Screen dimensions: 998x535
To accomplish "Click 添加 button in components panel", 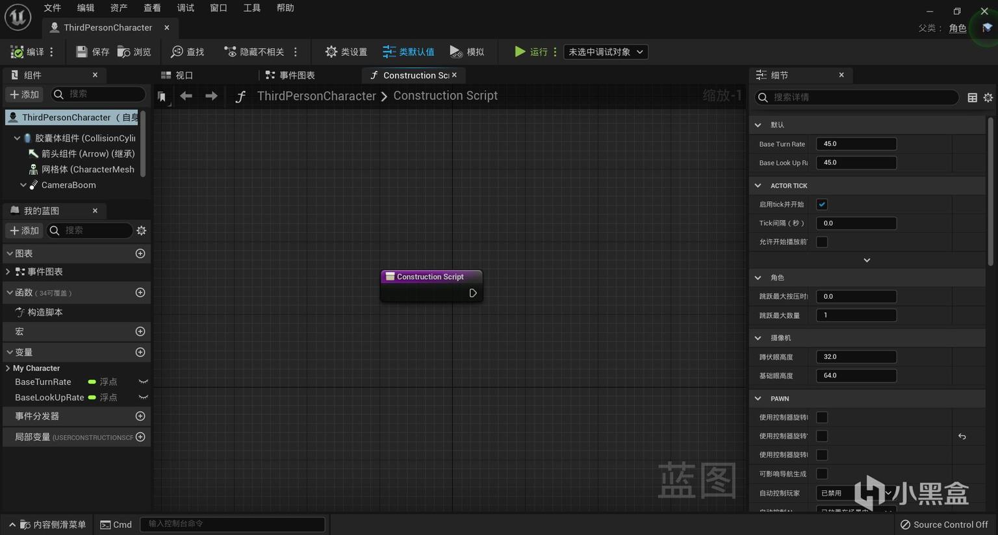I will pyautogui.click(x=25, y=94).
